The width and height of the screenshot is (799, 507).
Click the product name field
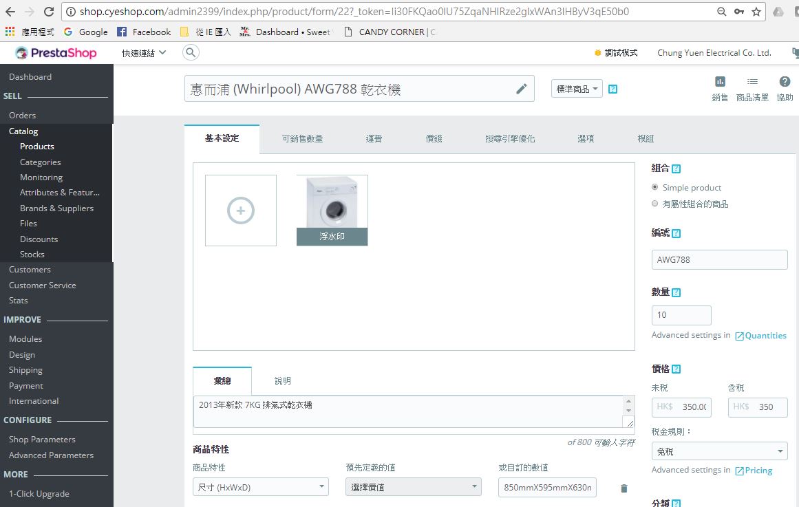[x=359, y=89]
